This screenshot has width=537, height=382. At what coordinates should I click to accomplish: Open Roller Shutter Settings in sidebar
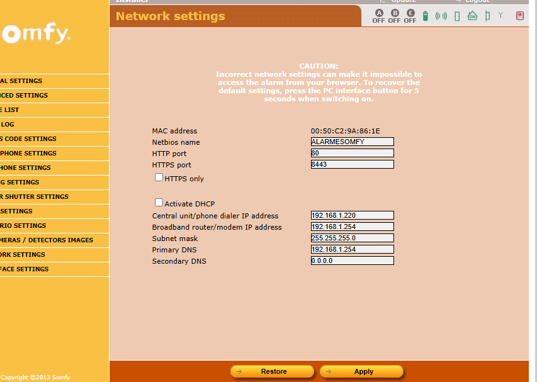pyautogui.click(x=35, y=196)
